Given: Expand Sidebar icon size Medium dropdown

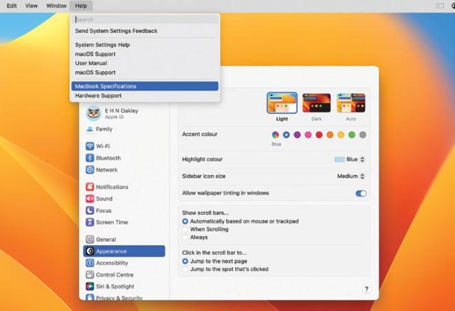Looking at the screenshot, I should point(351,177).
